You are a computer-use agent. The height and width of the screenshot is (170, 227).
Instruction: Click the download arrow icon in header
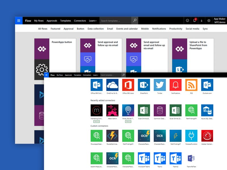pyautogui.click(x=201, y=21)
